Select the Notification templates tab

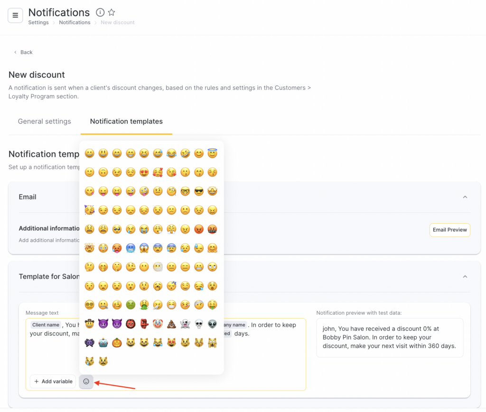click(x=126, y=122)
